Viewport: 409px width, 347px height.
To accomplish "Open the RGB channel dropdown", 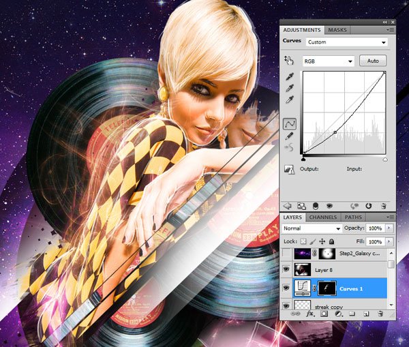I will [x=329, y=61].
